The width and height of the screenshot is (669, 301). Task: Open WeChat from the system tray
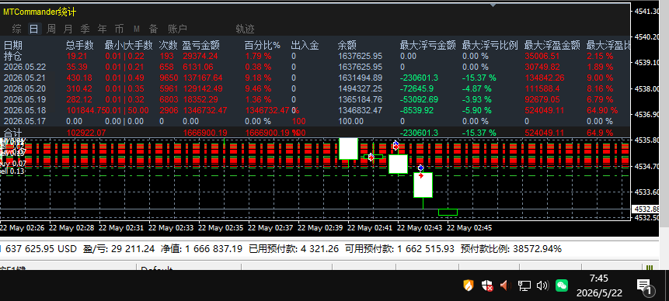click(562, 285)
